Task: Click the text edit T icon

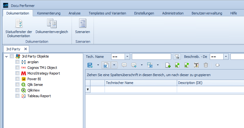Action: tap(196, 65)
